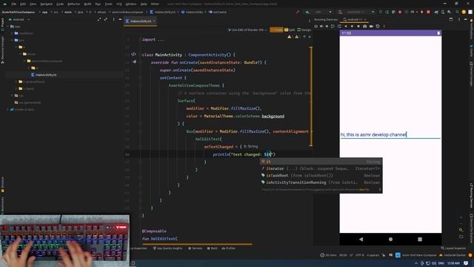
Task: Open the run configuration app dropdown
Action: tap(323, 12)
